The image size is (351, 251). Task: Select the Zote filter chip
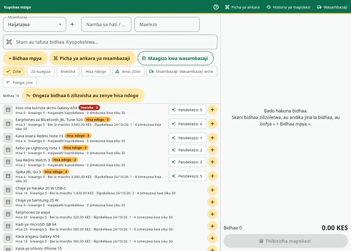pyautogui.click(x=14, y=71)
